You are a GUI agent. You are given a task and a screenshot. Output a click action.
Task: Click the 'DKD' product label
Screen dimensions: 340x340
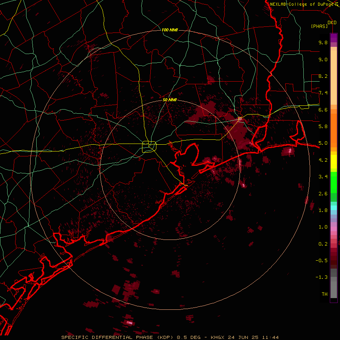[x=332, y=23]
